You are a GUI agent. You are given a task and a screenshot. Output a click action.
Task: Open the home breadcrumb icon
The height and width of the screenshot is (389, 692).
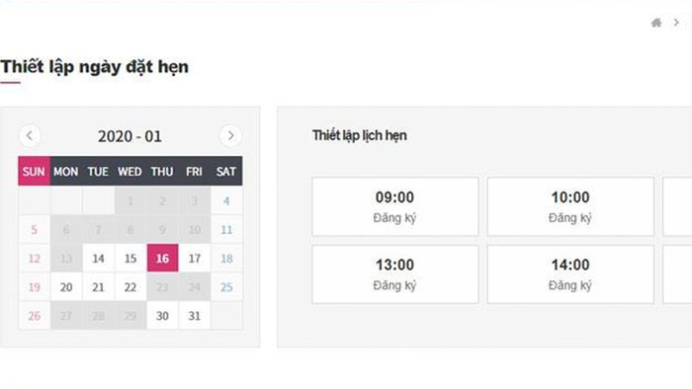point(656,23)
